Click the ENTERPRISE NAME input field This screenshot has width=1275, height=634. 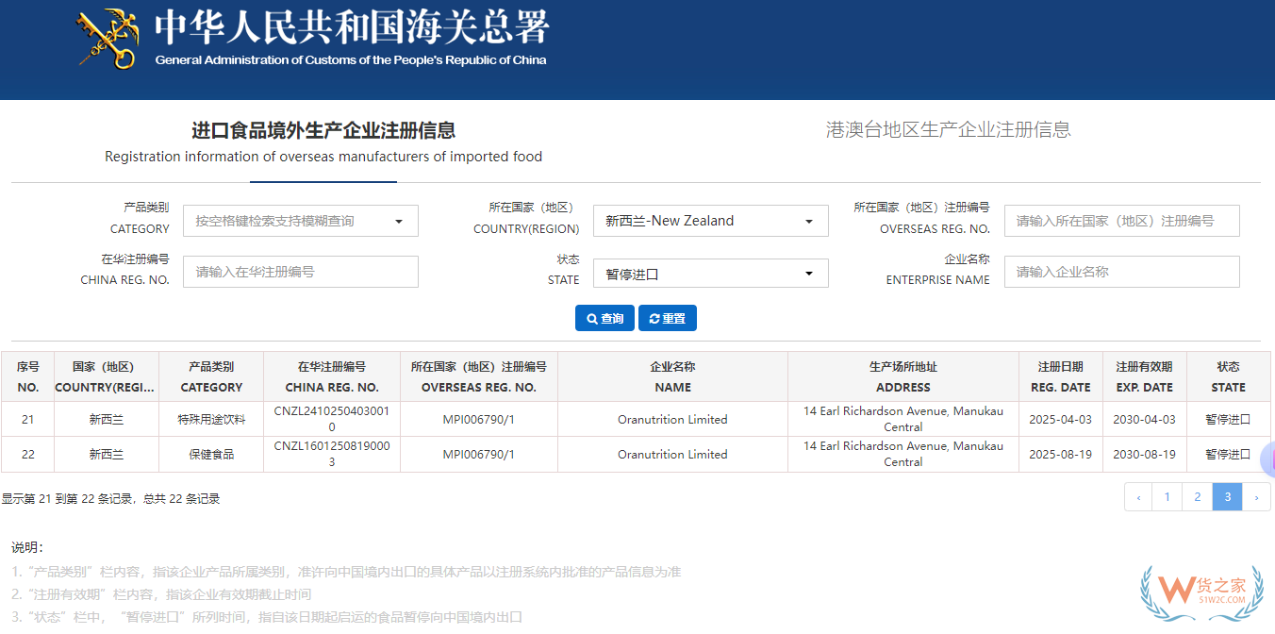point(1121,272)
